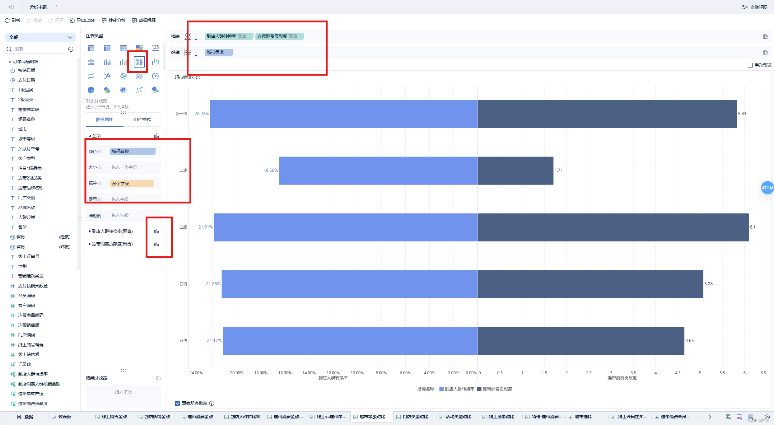
Task: Open the 仪表板 tab at the bottom
Action: pos(62,417)
